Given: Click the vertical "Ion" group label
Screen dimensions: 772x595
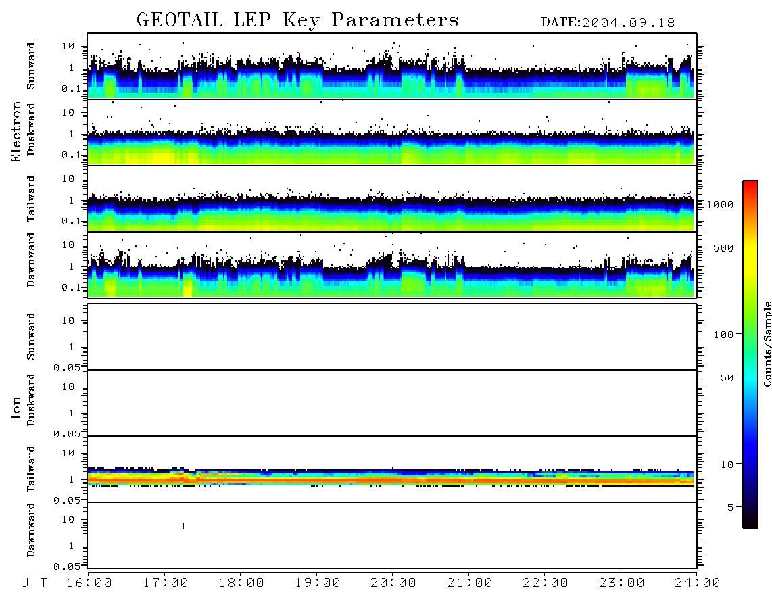Looking at the screenshot, I should point(16,407).
